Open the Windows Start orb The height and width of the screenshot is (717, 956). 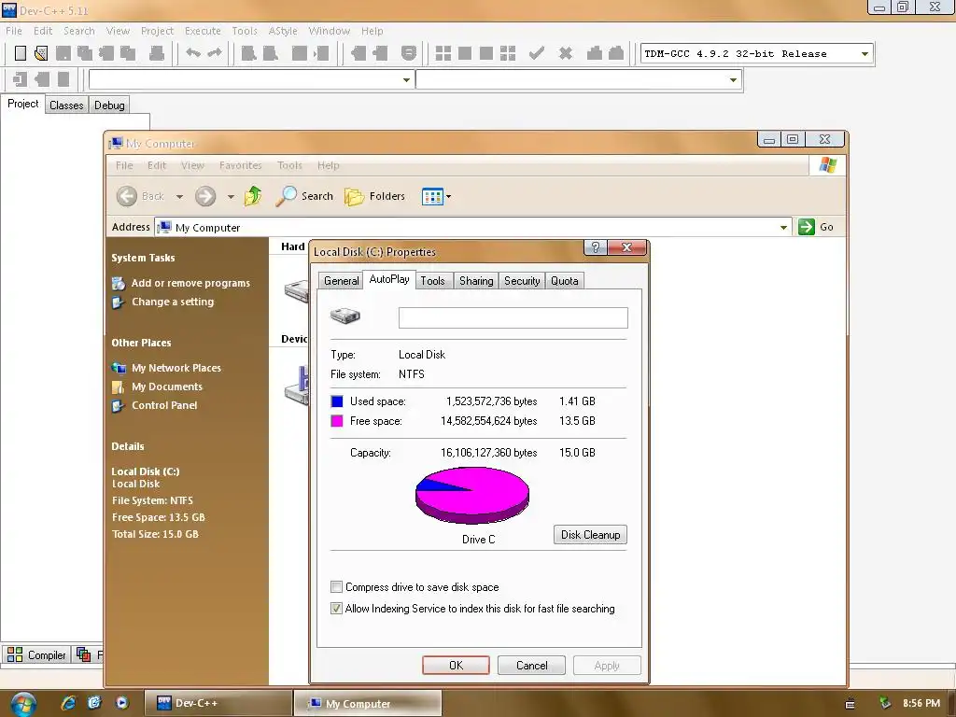[x=22, y=704]
